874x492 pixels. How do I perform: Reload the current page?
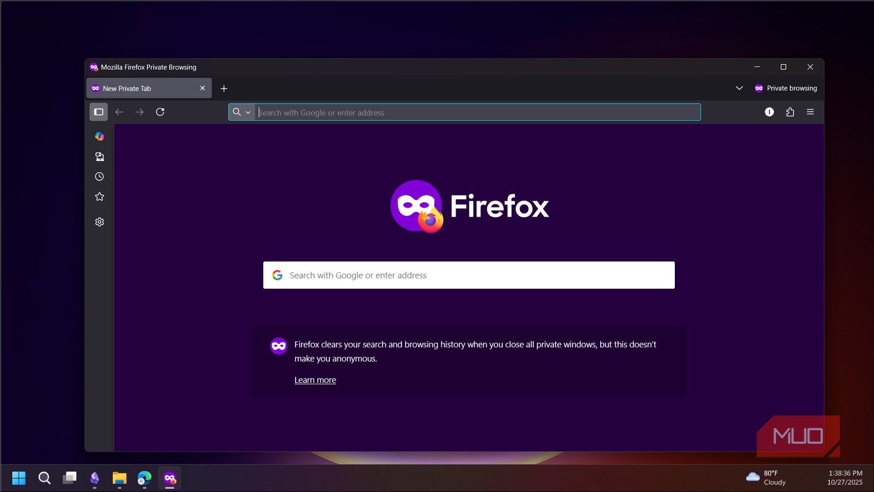click(160, 112)
